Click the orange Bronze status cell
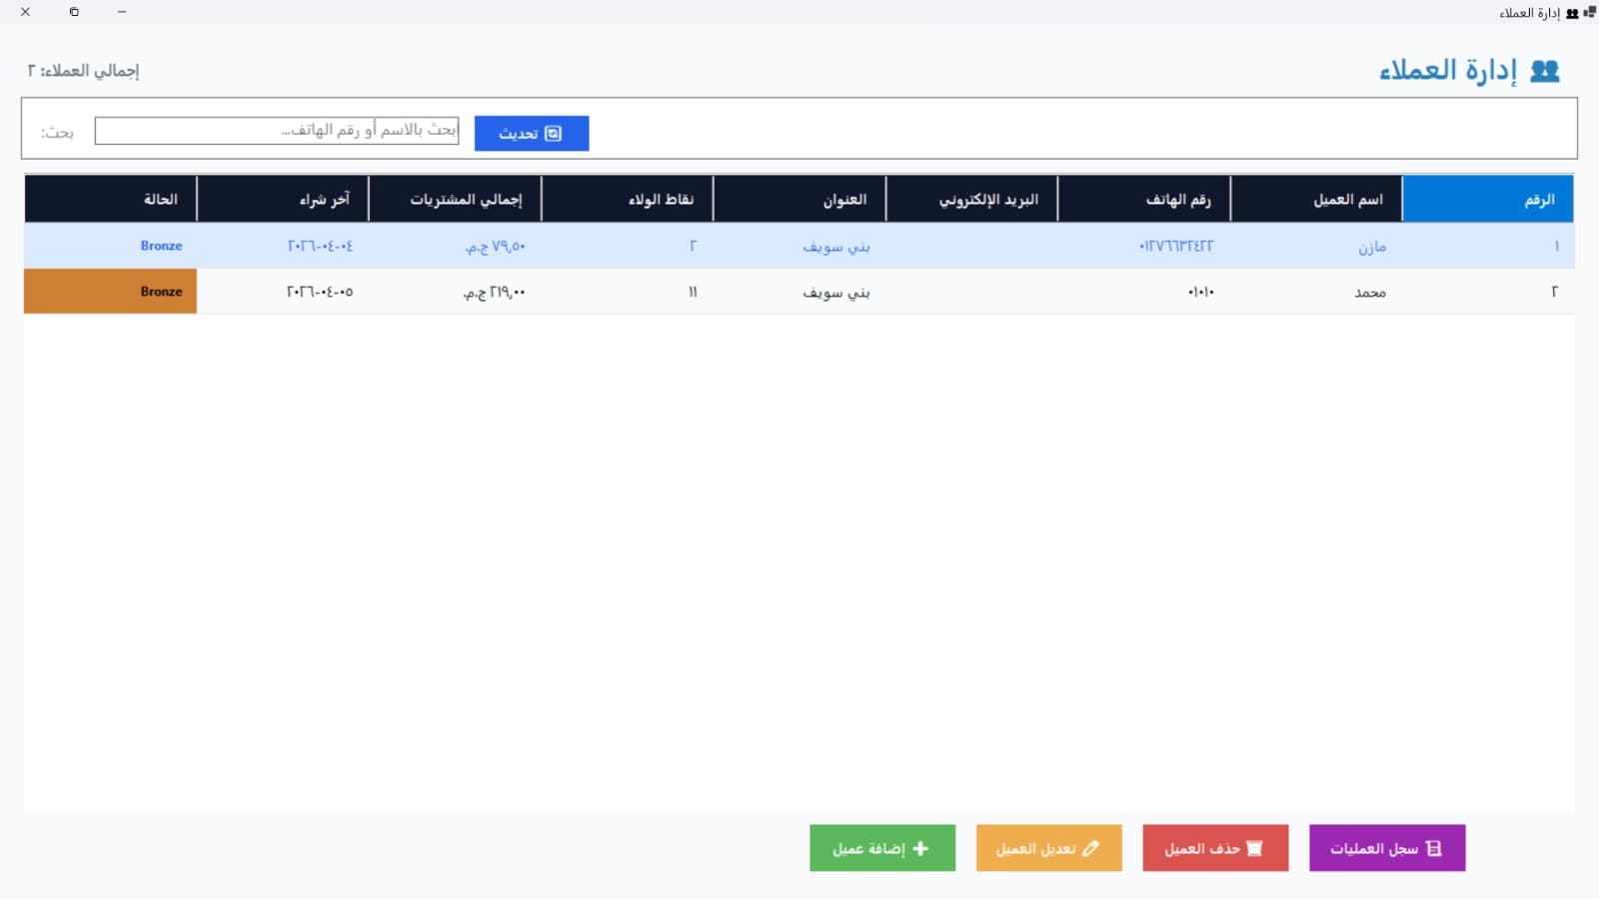Image resolution: width=1599 pixels, height=899 pixels. (x=110, y=292)
